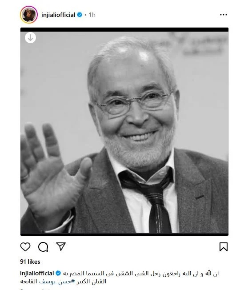236x290 pixels.
Task: Open the injialiofficial profile picture story ring
Action: 29,15
